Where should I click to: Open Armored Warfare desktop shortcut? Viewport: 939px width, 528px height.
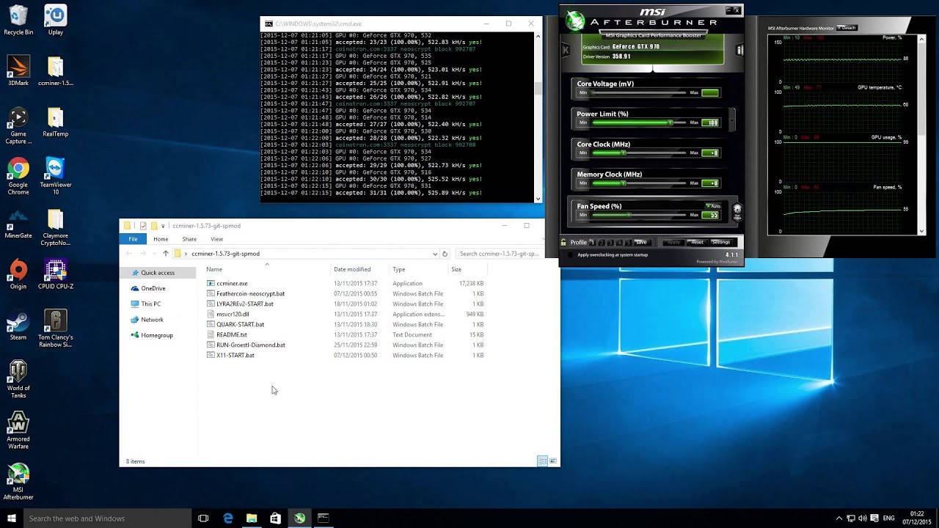(x=18, y=430)
